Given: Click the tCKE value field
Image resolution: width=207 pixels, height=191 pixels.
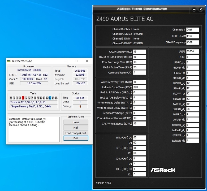Looking at the screenshot, I should (x=193, y=57).
